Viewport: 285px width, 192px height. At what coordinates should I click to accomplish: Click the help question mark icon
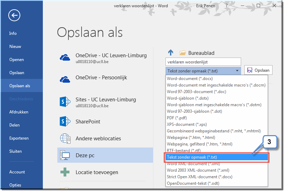coord(227,6)
